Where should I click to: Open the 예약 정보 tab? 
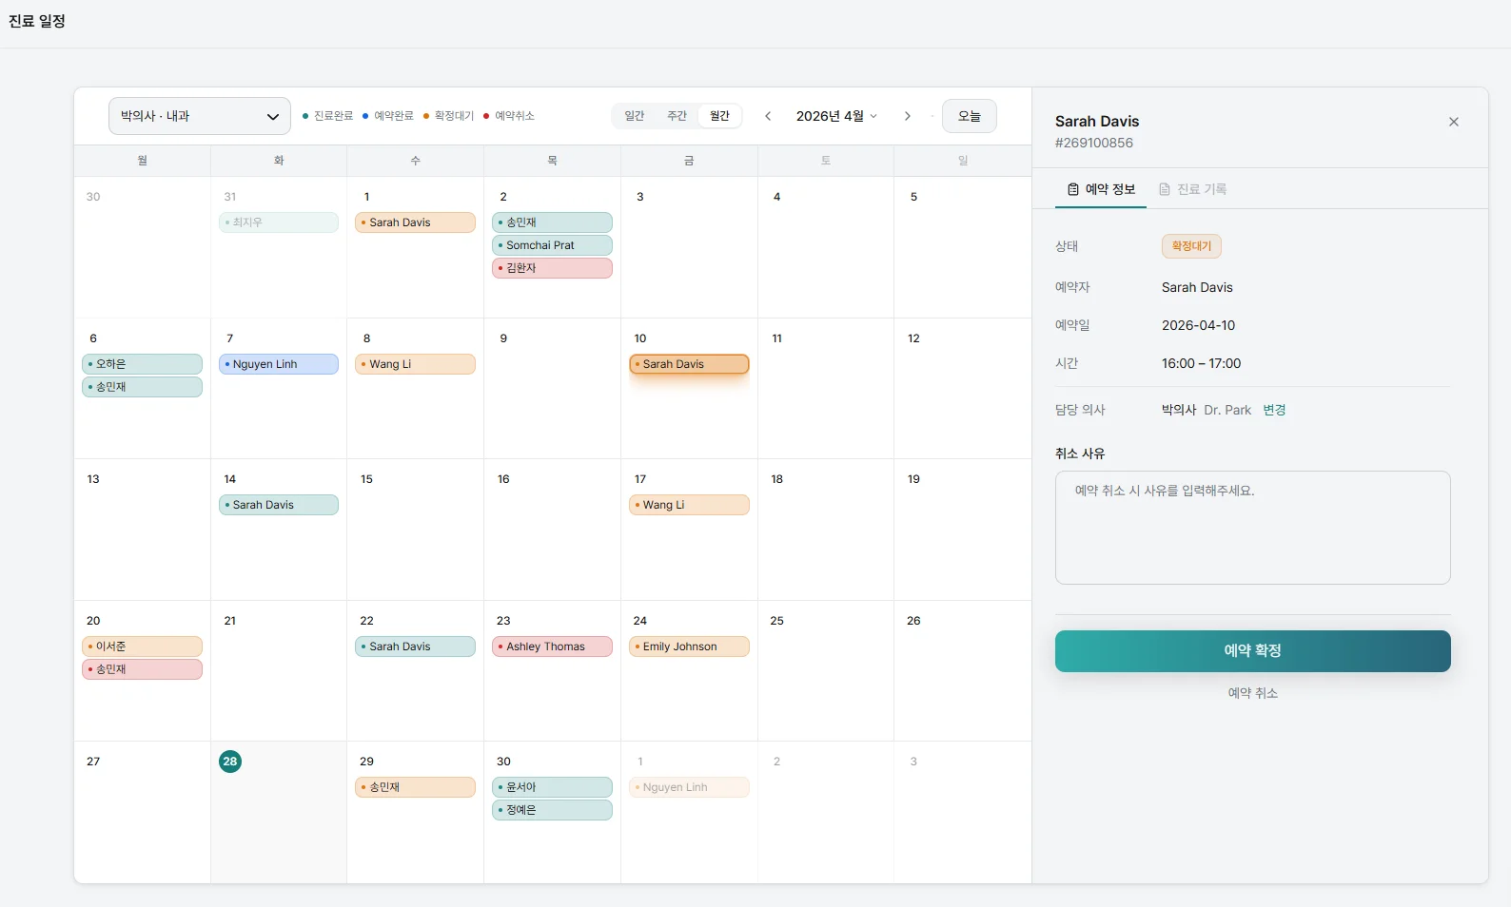click(x=1101, y=189)
